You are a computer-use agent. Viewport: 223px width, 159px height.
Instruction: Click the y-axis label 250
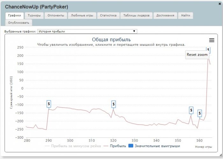[20, 47]
